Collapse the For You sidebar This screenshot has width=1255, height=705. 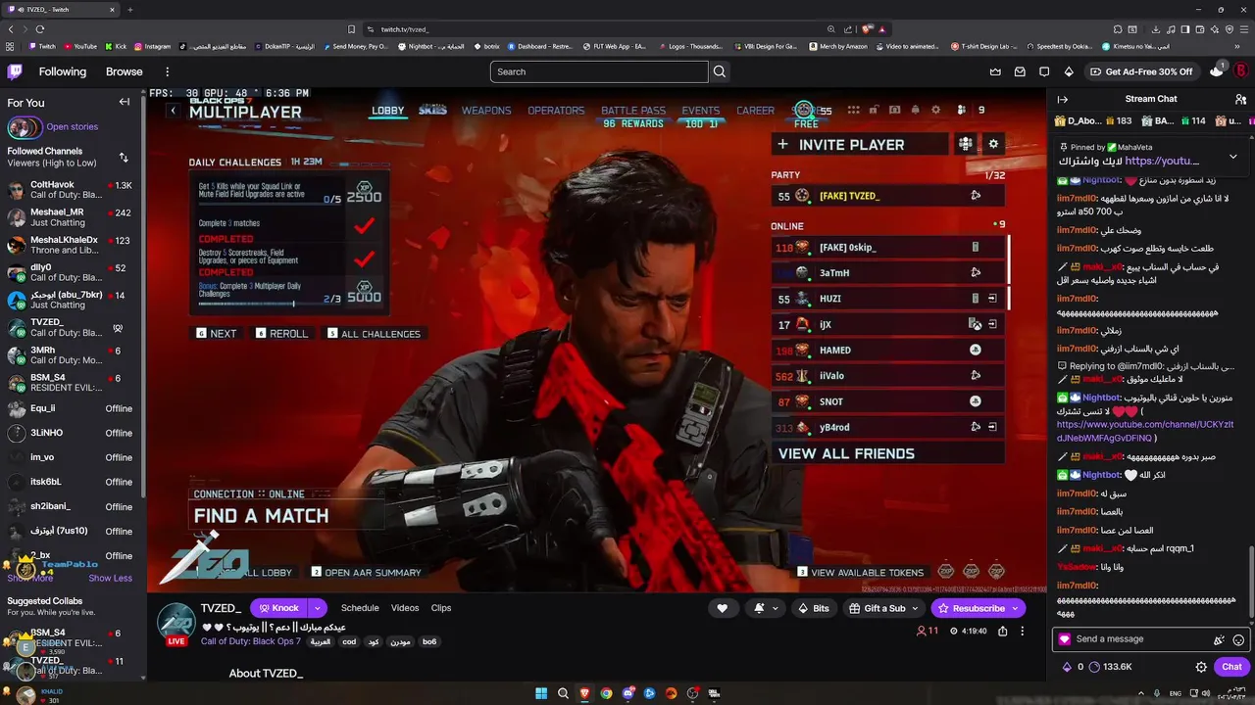(125, 102)
